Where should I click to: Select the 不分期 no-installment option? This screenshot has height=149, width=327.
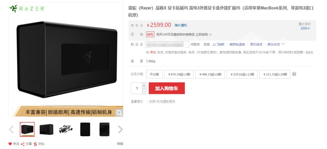pos(154,74)
